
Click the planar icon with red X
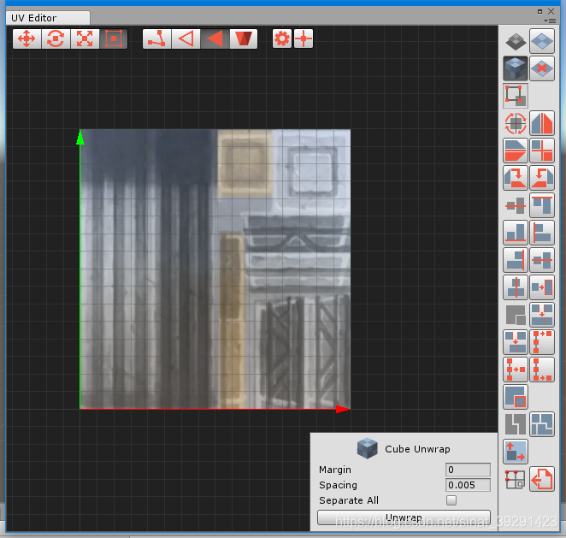[x=542, y=68]
